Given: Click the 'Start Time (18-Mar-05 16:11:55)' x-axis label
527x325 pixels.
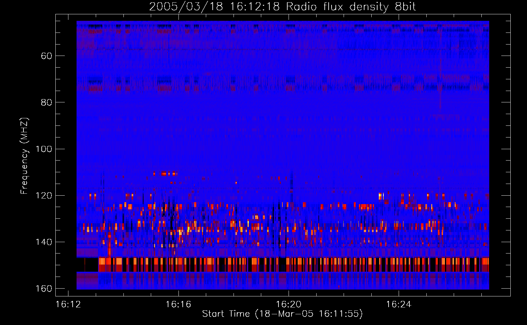Looking at the screenshot, I should coord(282,314).
